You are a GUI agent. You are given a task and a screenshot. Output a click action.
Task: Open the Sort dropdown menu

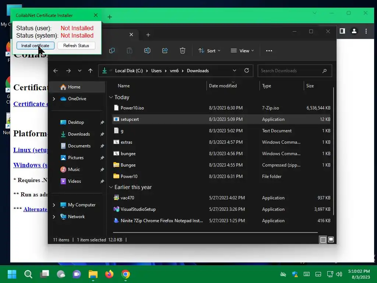click(209, 51)
